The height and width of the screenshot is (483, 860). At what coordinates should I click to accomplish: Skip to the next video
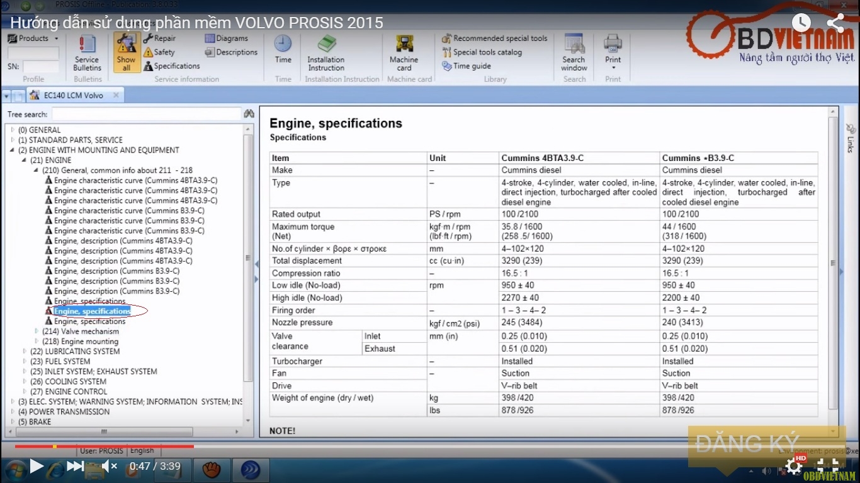[75, 466]
